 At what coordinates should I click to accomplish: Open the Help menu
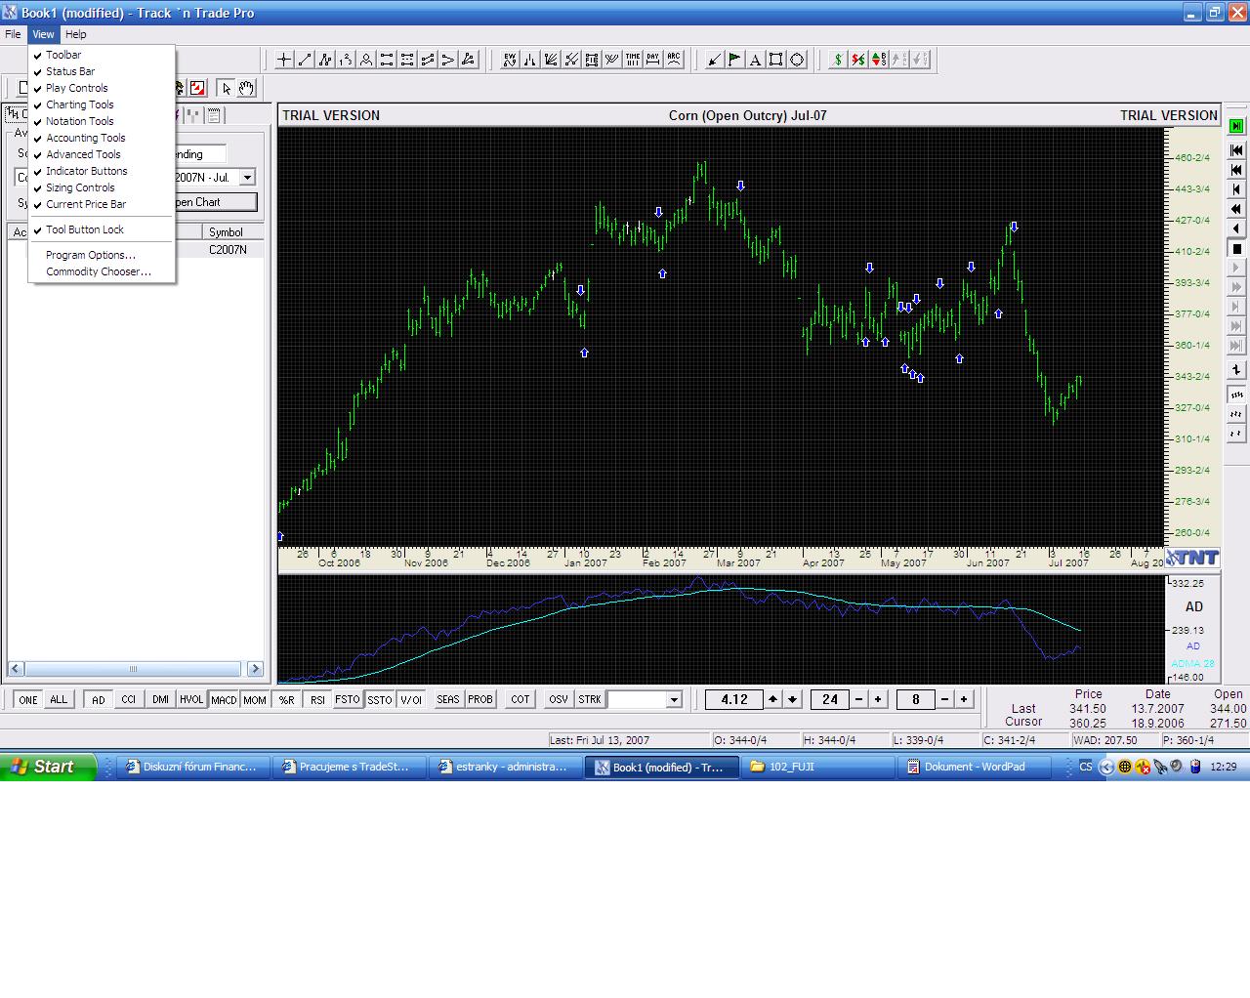click(75, 34)
